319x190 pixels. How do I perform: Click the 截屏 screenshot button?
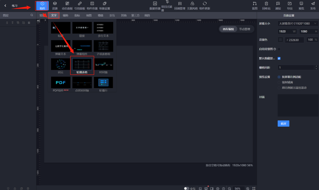[x=283, y=123]
